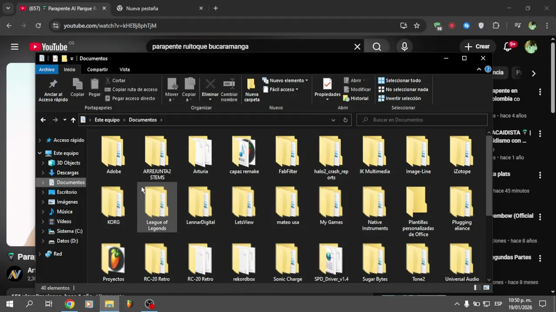Open the Archivo menu
The image size is (556, 312).
point(46,69)
